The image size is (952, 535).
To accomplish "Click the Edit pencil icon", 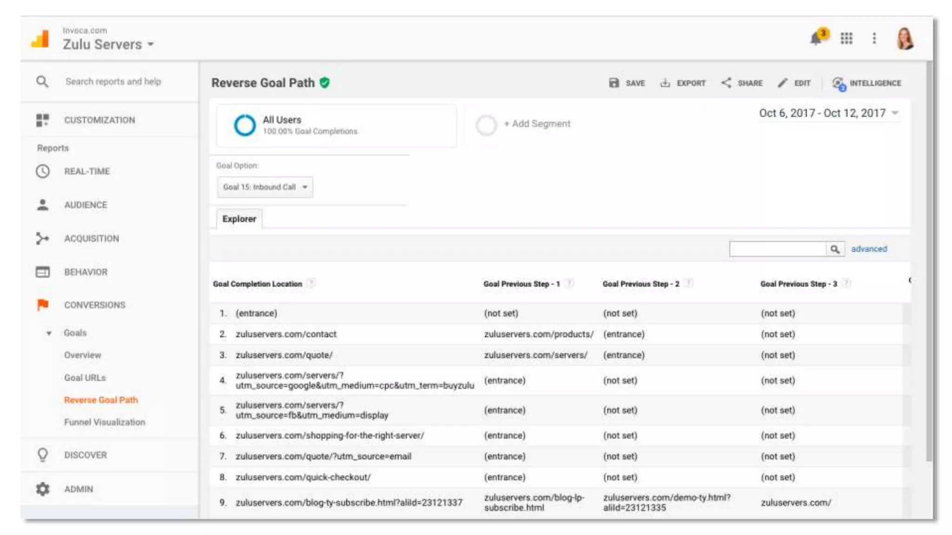I will (782, 83).
